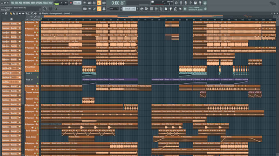Mute Track 10 via its green light
The width and height of the screenshot is (279, 156).
click(38, 83)
